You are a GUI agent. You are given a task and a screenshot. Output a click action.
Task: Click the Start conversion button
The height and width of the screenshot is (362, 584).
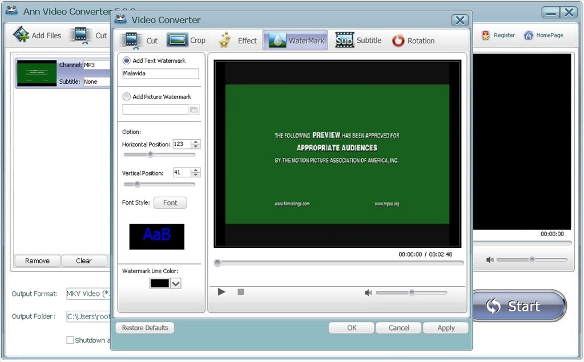pos(520,306)
